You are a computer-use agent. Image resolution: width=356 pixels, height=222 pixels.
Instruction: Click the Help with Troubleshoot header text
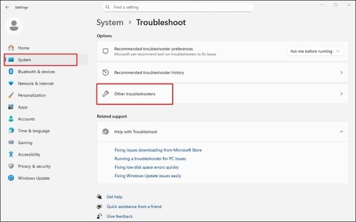tap(136, 131)
